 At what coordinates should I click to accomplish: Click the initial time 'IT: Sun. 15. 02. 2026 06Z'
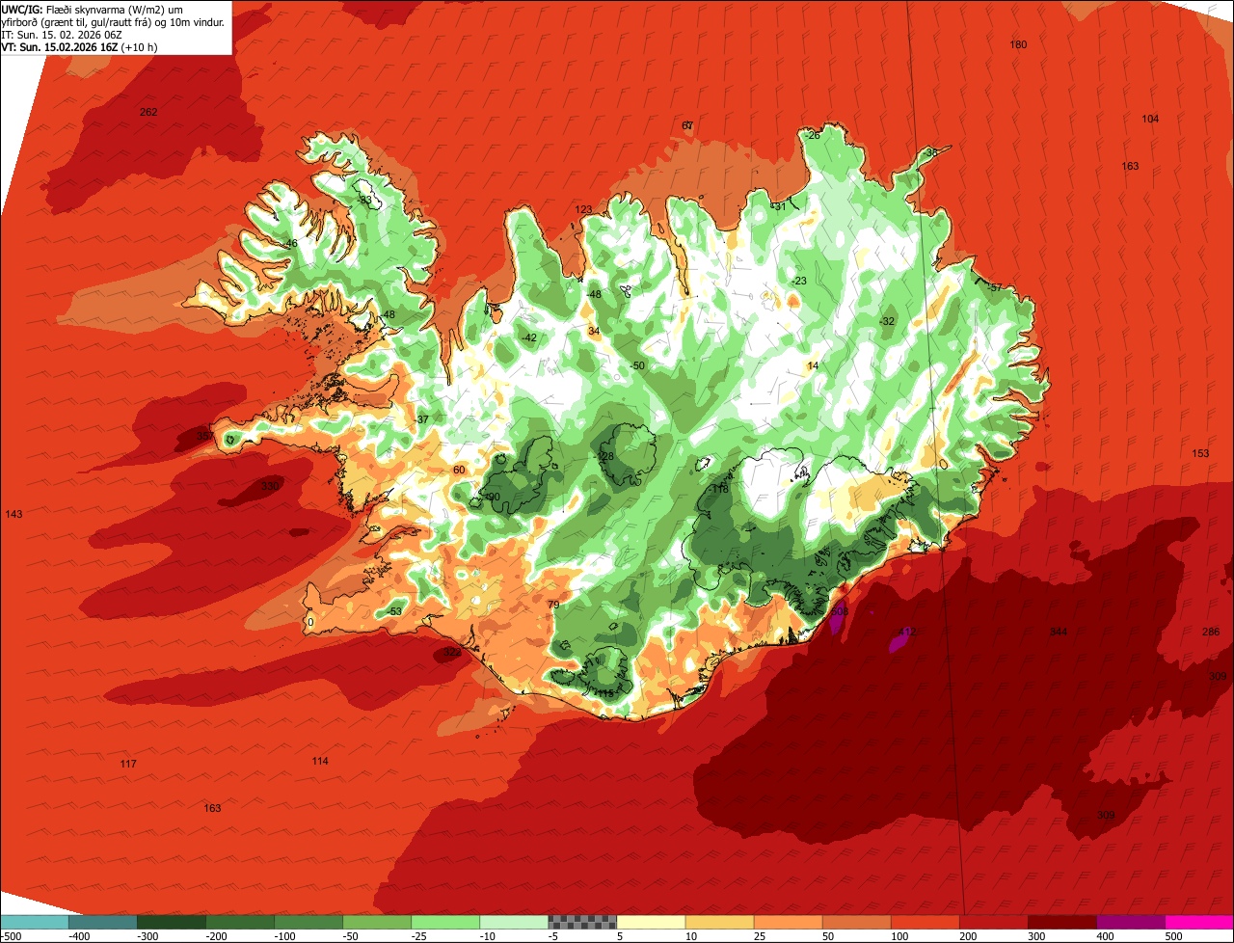(62, 34)
